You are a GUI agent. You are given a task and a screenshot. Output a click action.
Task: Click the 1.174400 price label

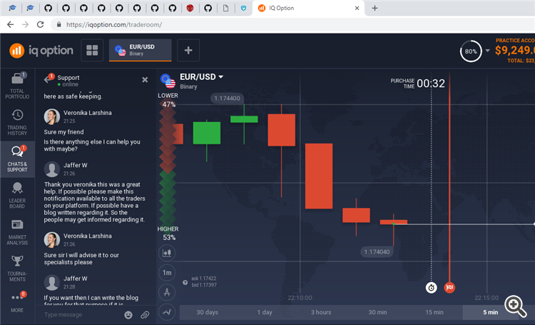pyautogui.click(x=227, y=99)
